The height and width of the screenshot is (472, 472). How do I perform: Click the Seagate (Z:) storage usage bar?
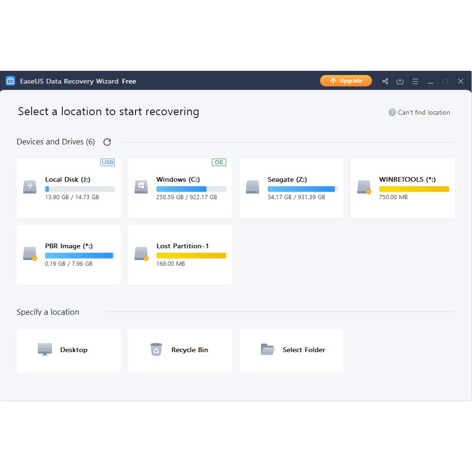coord(303,189)
